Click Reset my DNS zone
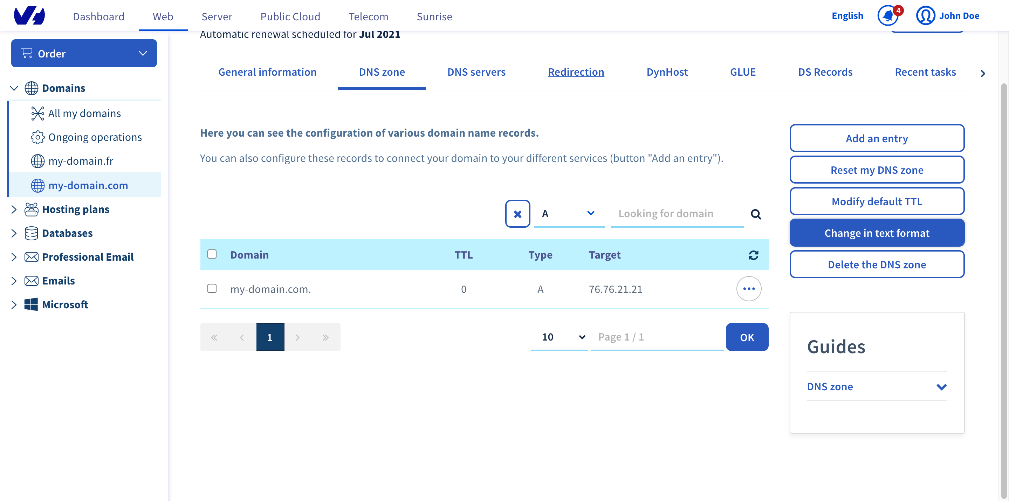 877,170
